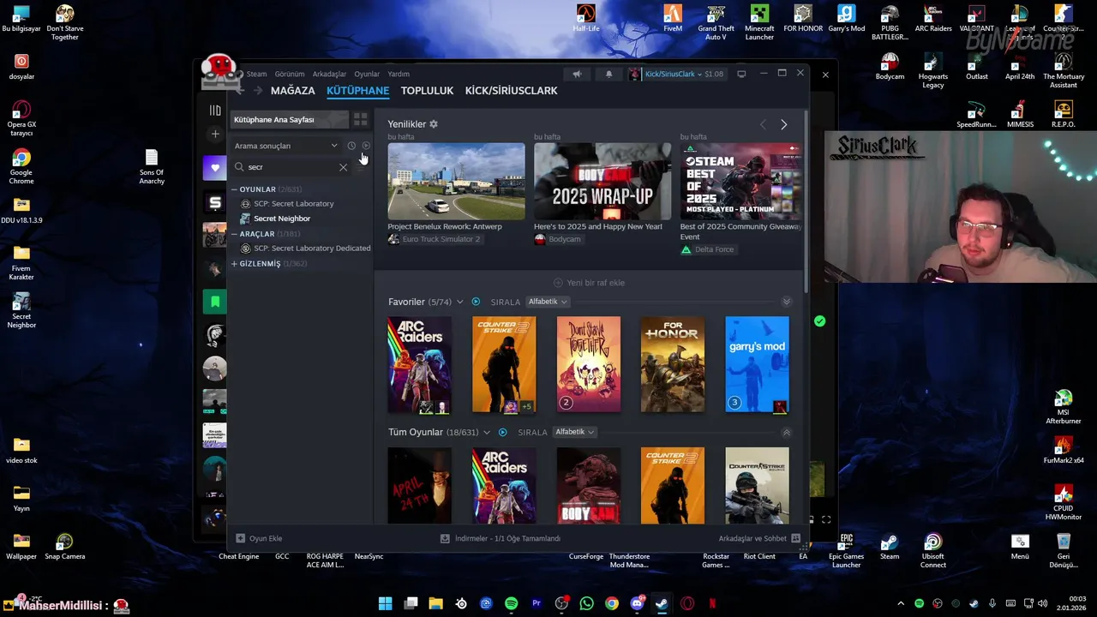Click the Windows Start button

pyautogui.click(x=386, y=603)
